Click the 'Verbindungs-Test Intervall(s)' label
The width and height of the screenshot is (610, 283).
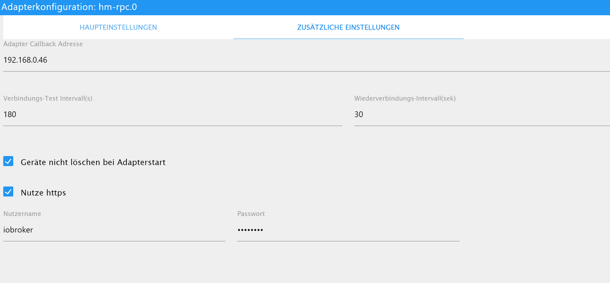48,99
